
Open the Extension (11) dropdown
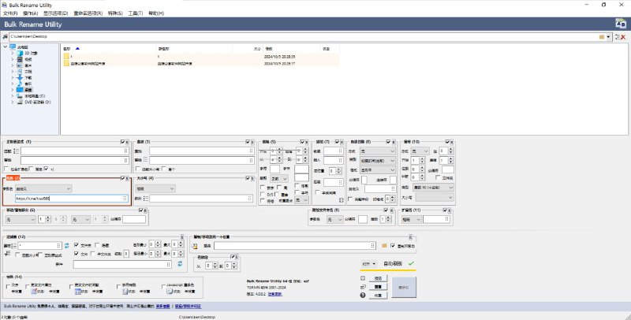click(x=411, y=219)
